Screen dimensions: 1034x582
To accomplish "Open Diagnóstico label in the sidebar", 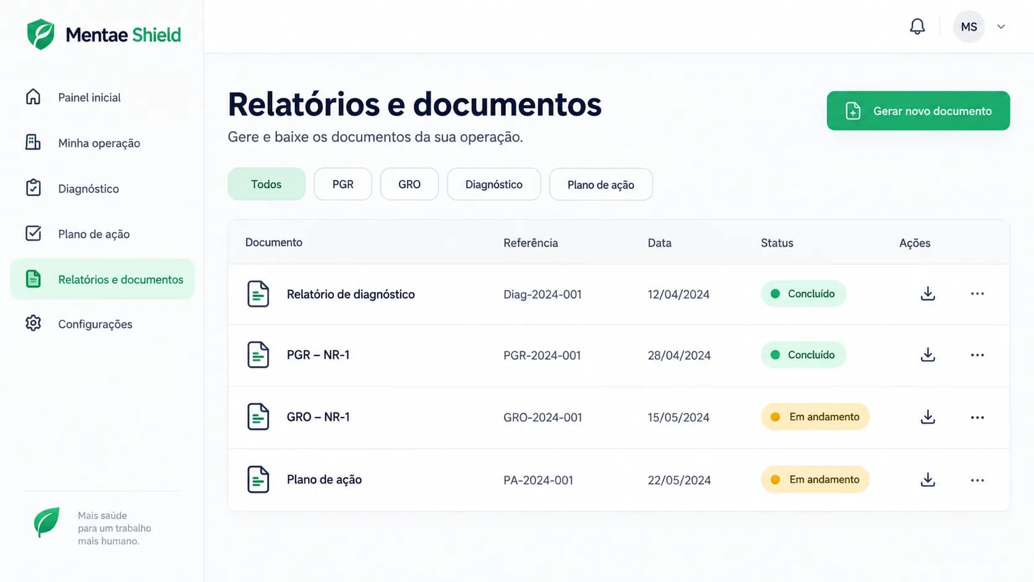I will [88, 189].
